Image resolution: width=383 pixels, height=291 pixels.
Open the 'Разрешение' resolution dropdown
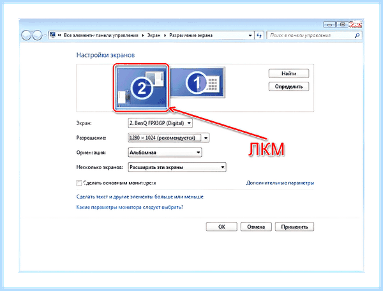pos(169,138)
